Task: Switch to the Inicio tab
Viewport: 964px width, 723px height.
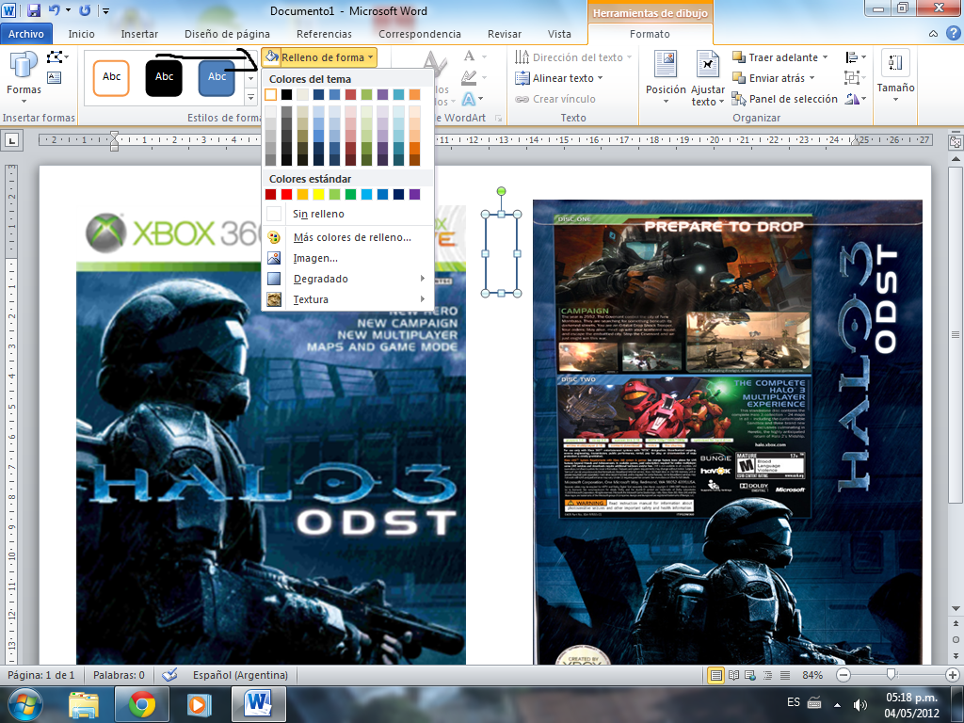Action: pyautogui.click(x=81, y=34)
